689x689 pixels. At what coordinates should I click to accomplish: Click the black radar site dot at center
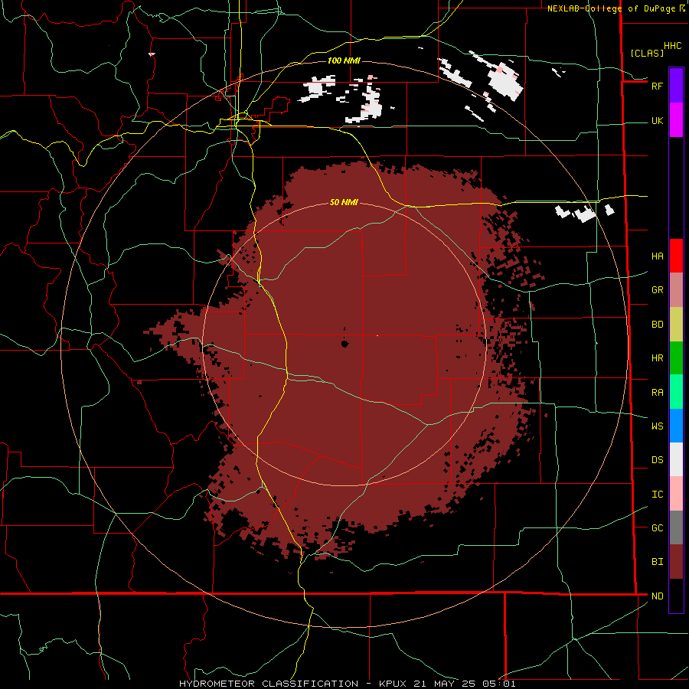coord(344,344)
